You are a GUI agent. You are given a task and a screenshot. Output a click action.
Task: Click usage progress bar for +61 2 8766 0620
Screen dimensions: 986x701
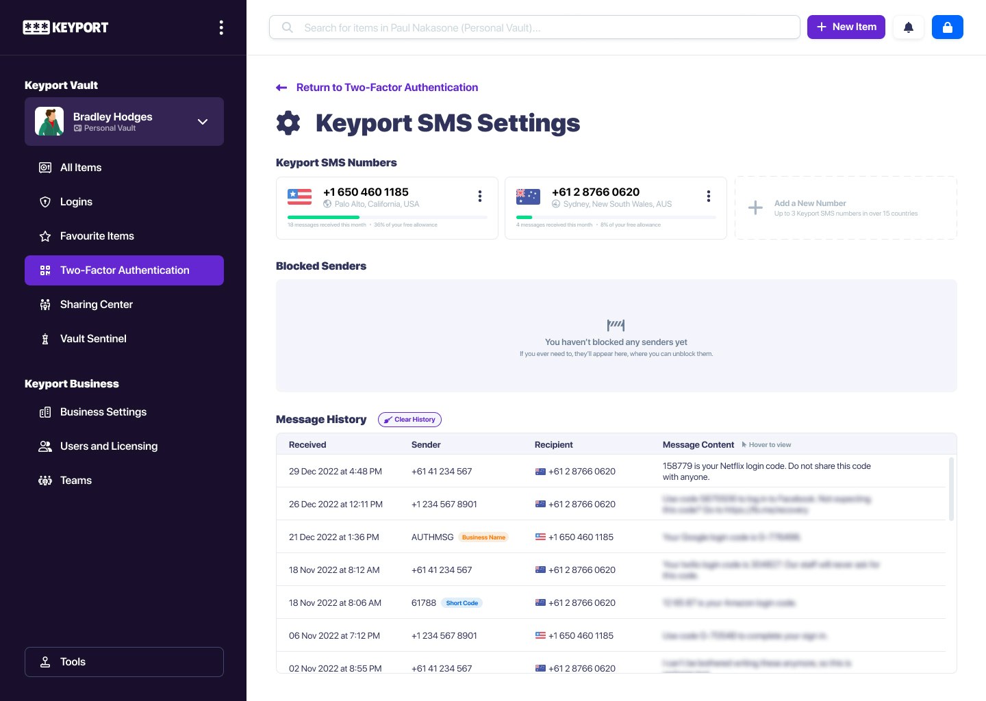[x=616, y=217]
